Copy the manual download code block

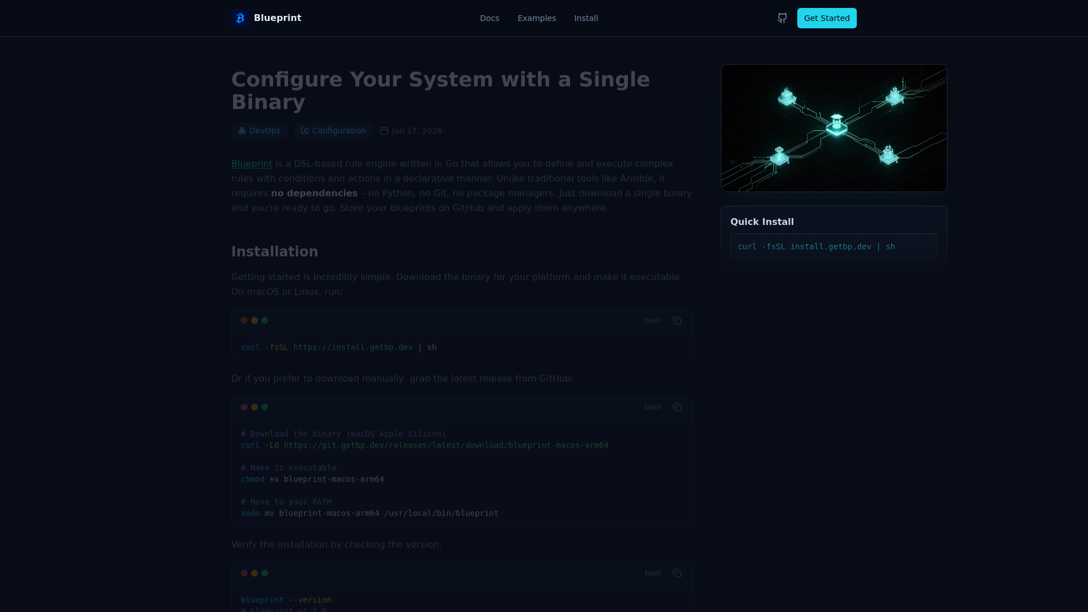[677, 407]
